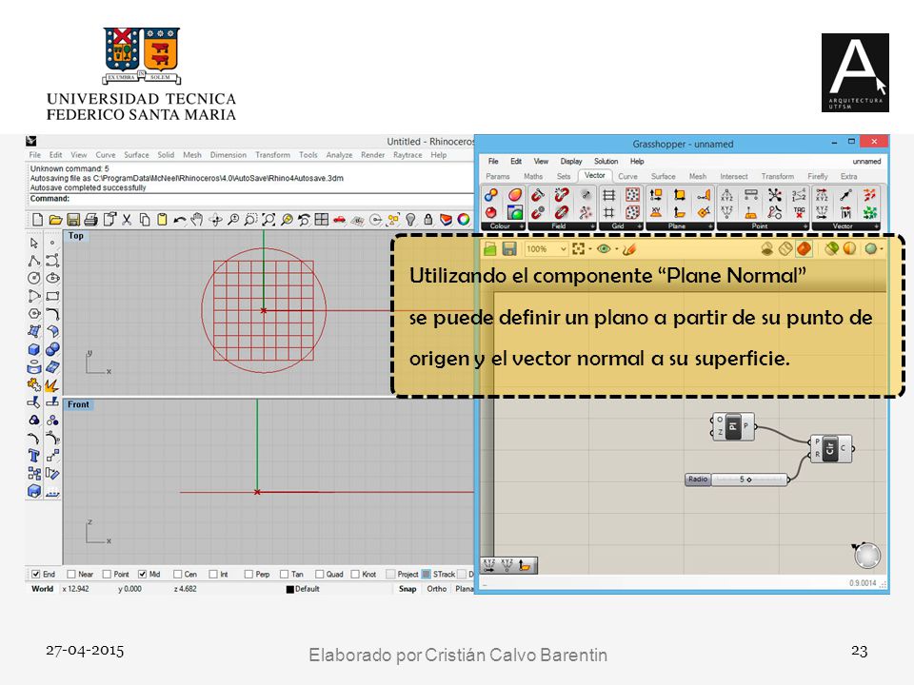
Task: Select the Text 'T' tool in Rhino sidebar
Action: tap(34, 456)
